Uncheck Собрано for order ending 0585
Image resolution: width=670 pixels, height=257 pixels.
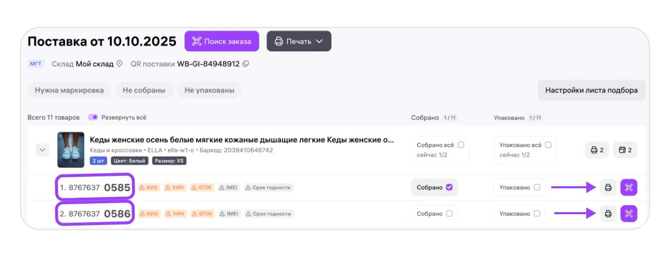coord(449,188)
